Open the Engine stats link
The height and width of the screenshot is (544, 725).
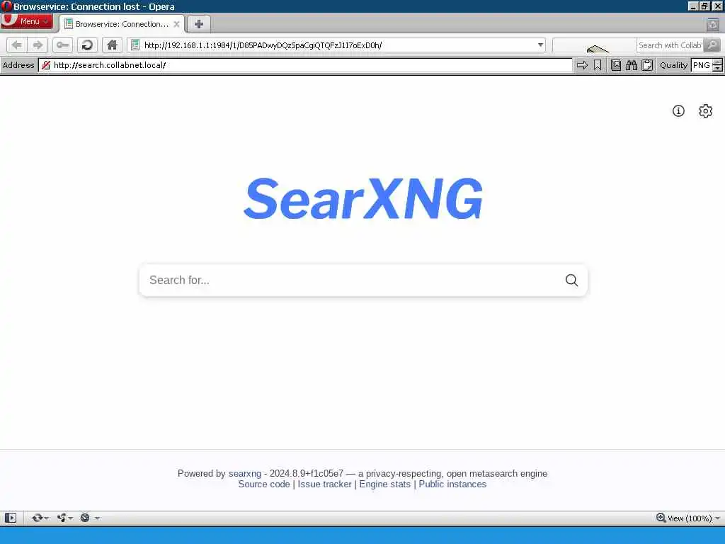384,484
